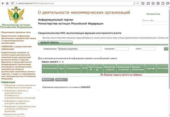The image size is (170, 117).
Task: Click the О деятельности некоммерческих организаций heading
Action: (x=84, y=13)
